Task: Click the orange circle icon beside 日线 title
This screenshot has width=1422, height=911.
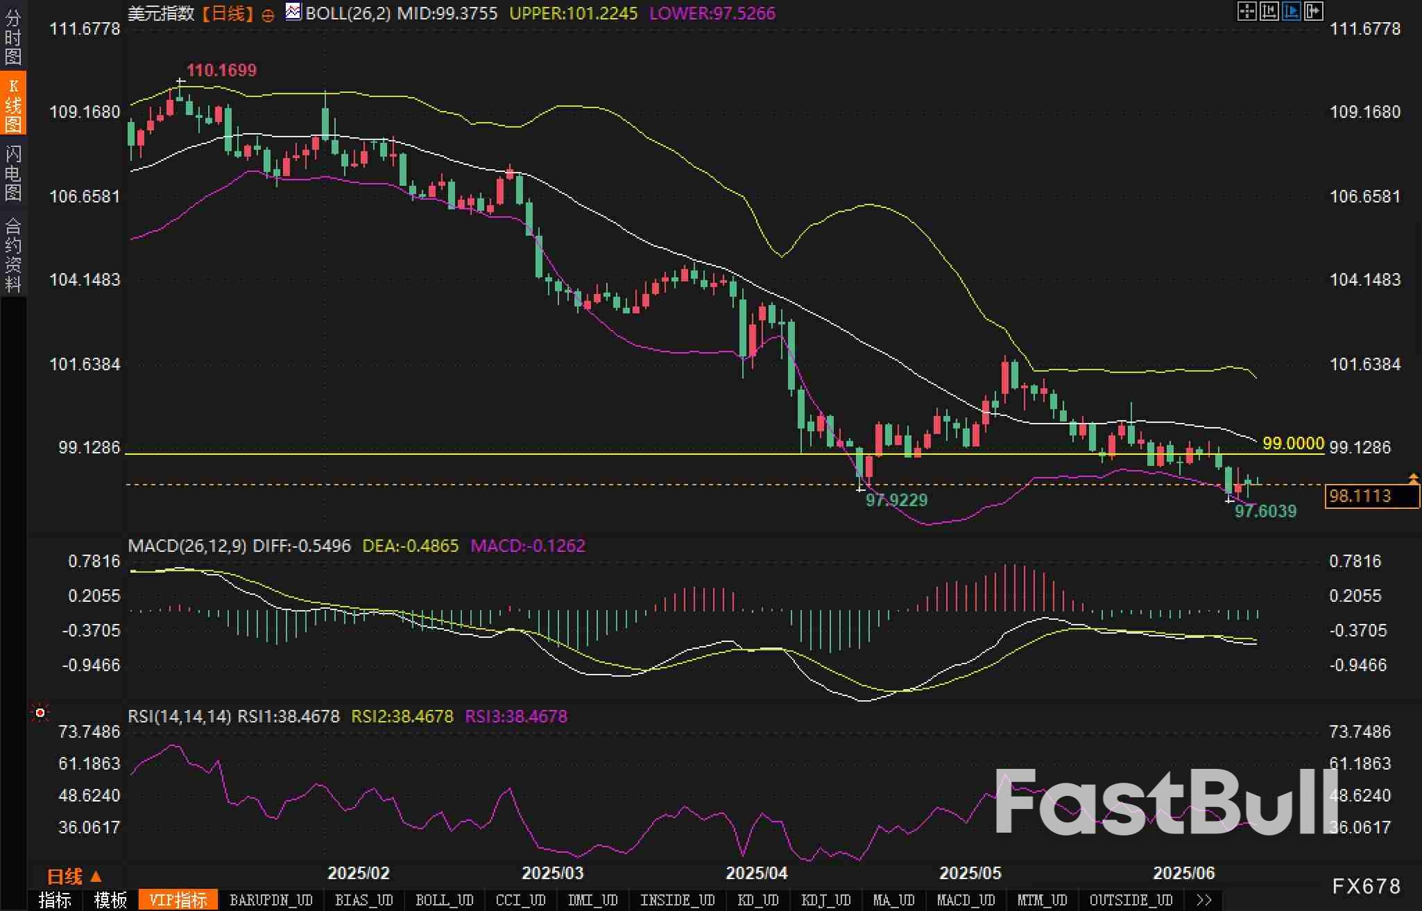Action: tap(268, 15)
